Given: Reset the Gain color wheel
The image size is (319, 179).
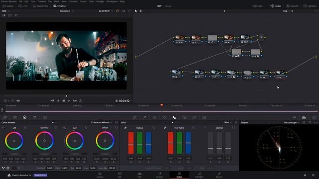Looking at the screenshot, I should click(x=86, y=128).
